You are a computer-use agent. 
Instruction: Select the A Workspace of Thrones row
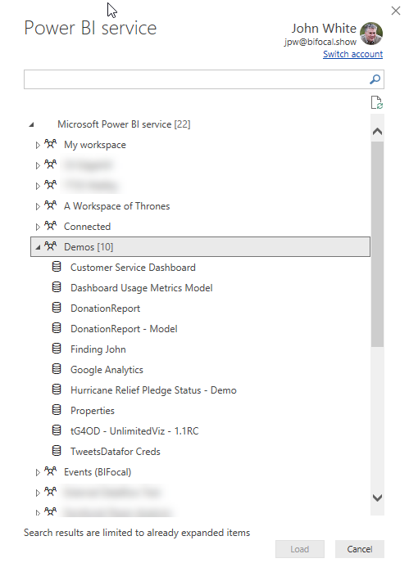pyautogui.click(x=200, y=205)
